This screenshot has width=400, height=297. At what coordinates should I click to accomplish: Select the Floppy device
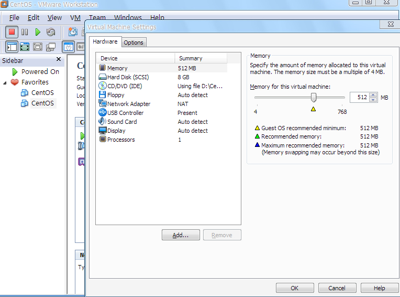(x=162, y=95)
